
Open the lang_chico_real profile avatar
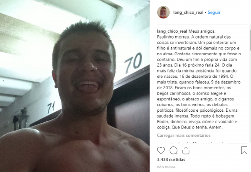click(x=163, y=12)
